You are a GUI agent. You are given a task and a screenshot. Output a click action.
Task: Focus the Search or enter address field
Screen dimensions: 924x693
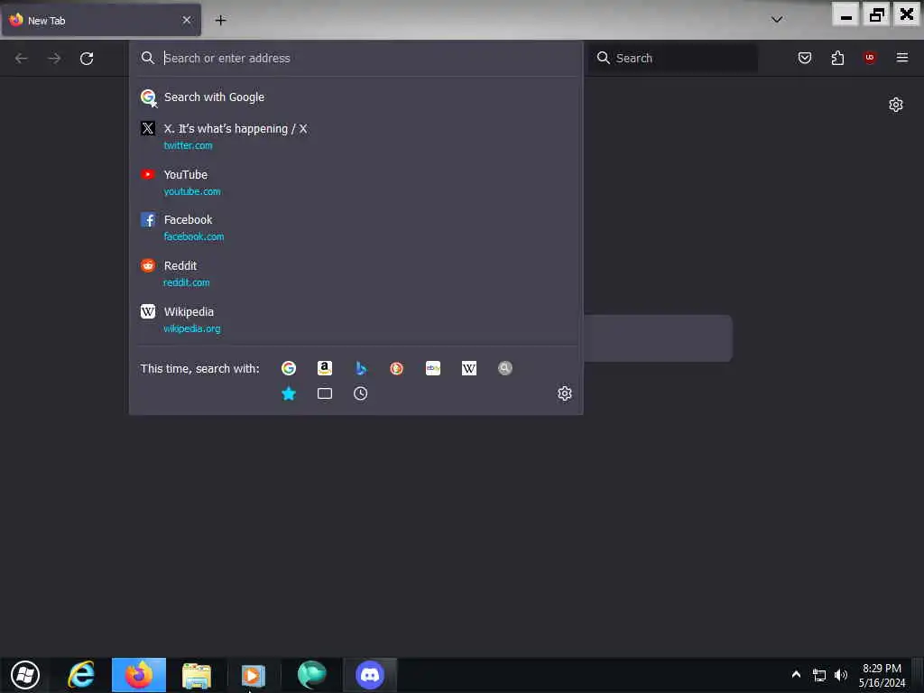[356, 58]
